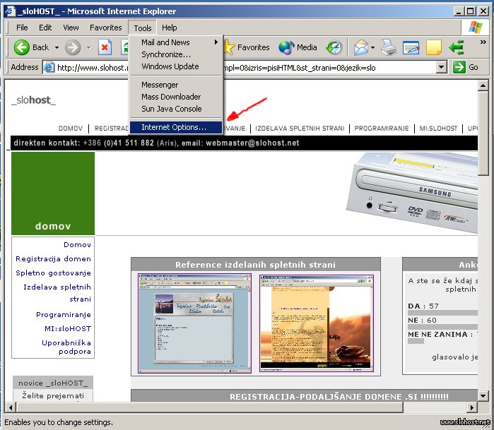Image resolution: width=494 pixels, height=430 pixels.
Task: Click the IE title bar icon
Action: 10,11
